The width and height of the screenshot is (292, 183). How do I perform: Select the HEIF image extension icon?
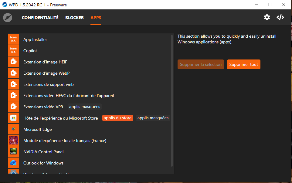(x=13, y=62)
